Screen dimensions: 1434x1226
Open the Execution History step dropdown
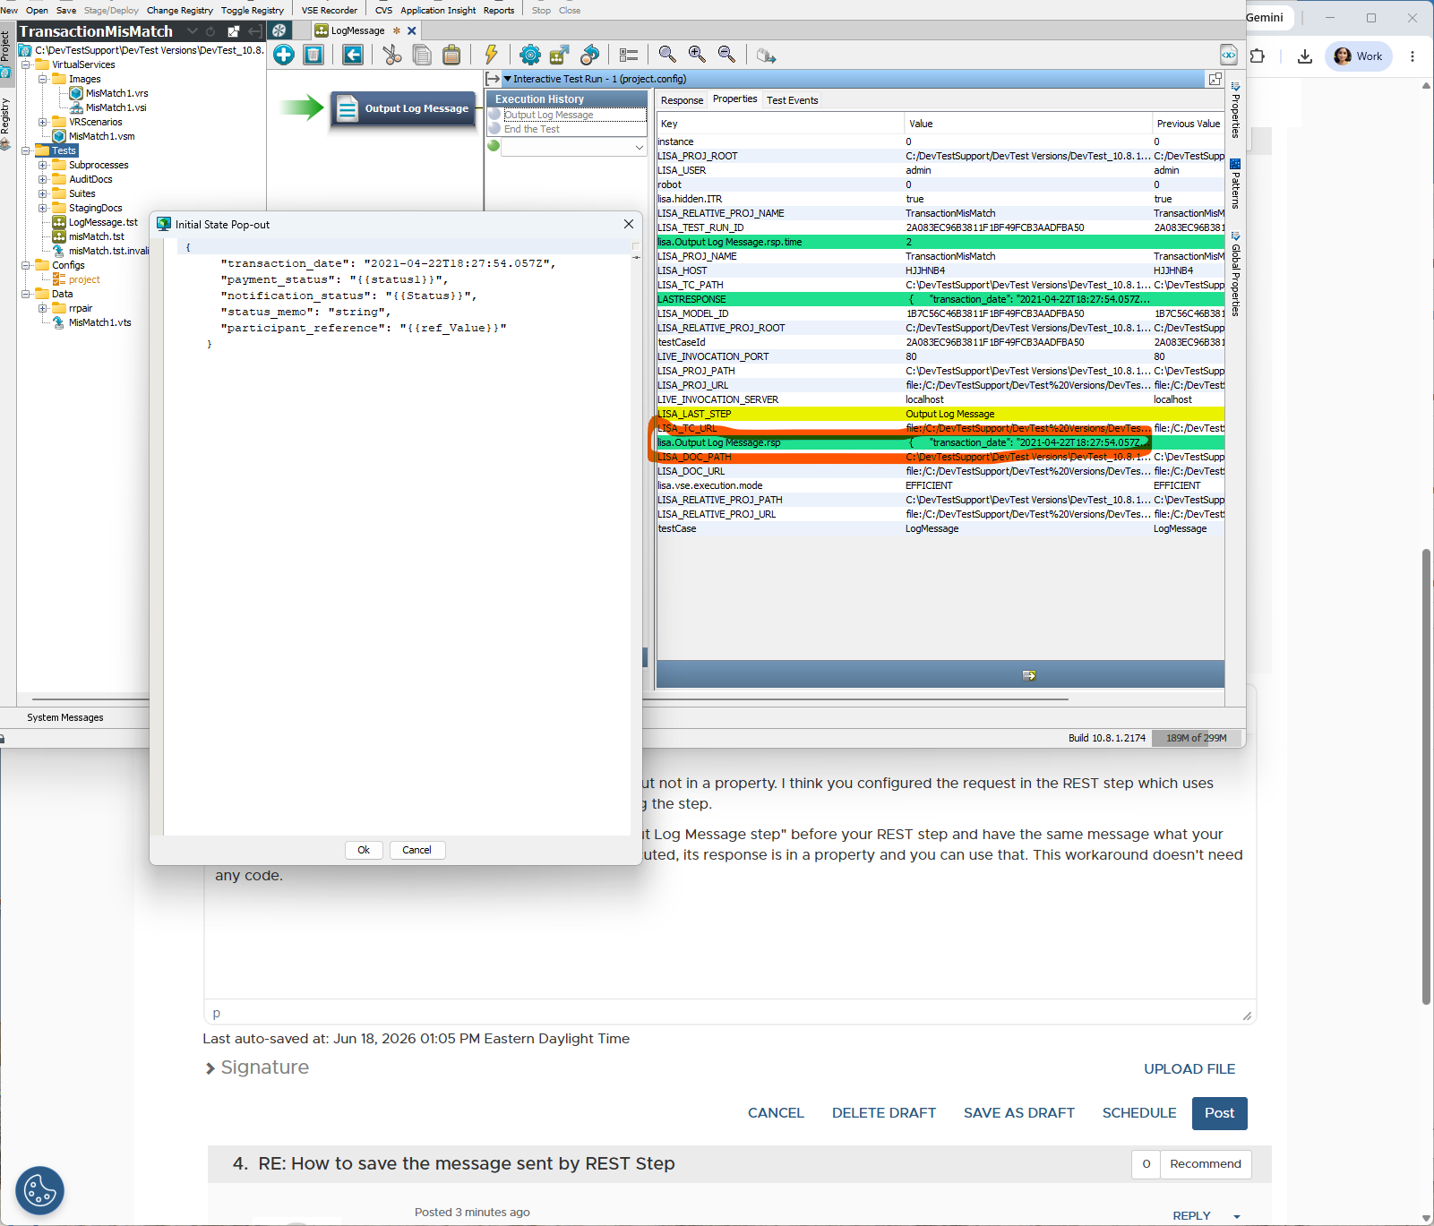point(639,147)
